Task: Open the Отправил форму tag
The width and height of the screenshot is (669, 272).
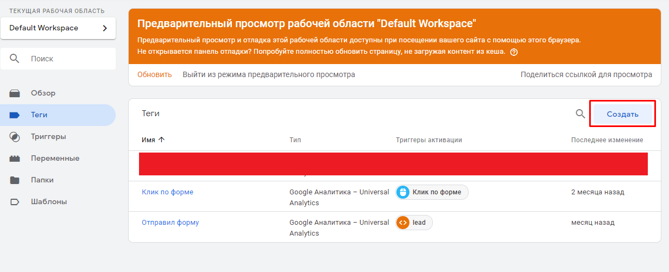Action: coord(170,223)
